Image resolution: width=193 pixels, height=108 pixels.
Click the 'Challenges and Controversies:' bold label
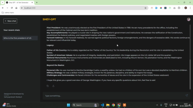click(x=61, y=75)
